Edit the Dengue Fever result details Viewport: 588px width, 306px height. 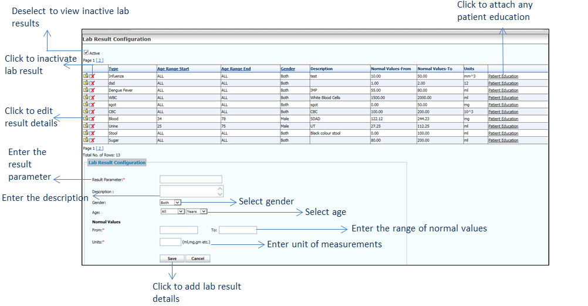point(86,90)
